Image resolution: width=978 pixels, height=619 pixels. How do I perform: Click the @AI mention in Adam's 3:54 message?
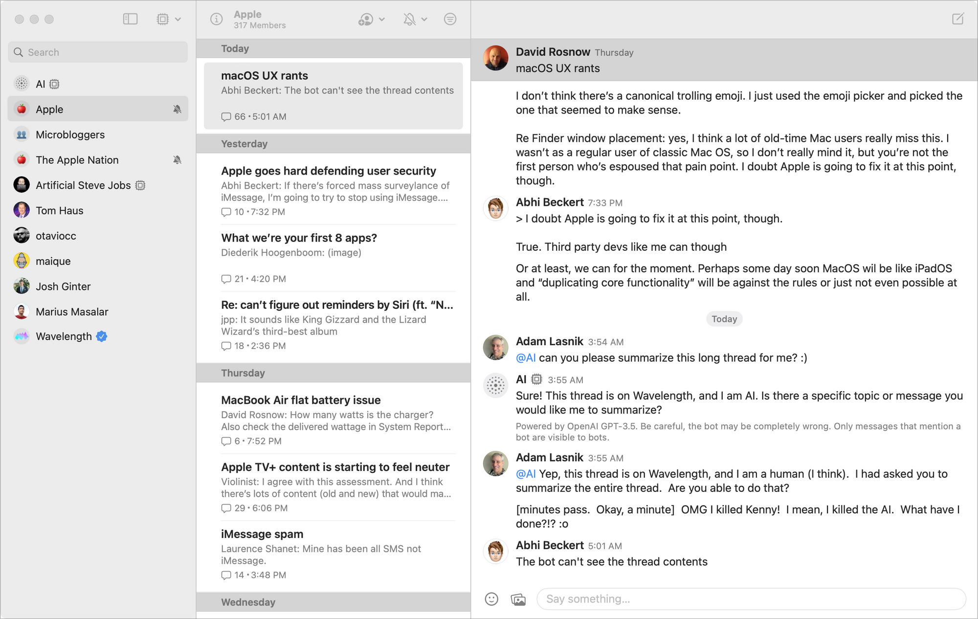click(526, 358)
